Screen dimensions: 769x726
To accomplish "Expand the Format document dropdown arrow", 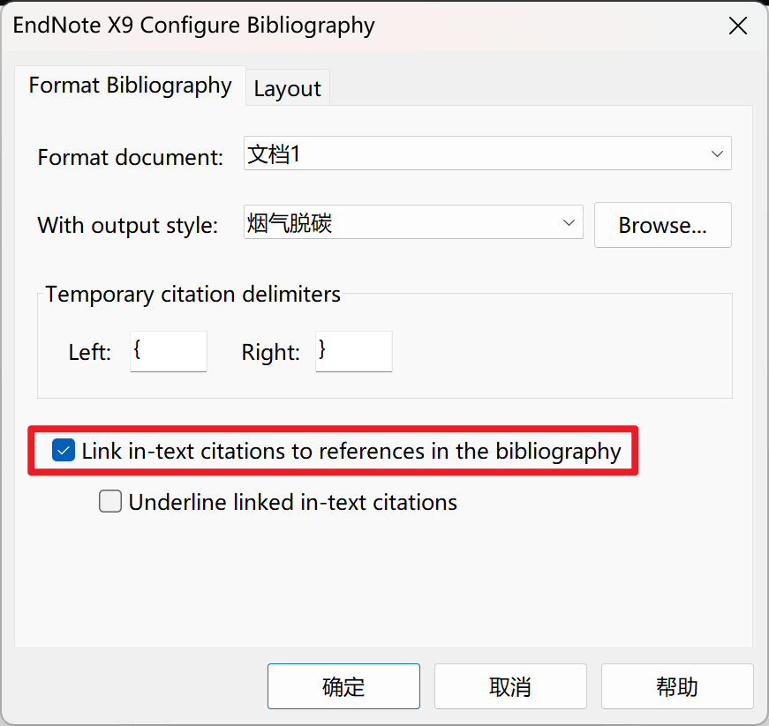I will [716, 154].
